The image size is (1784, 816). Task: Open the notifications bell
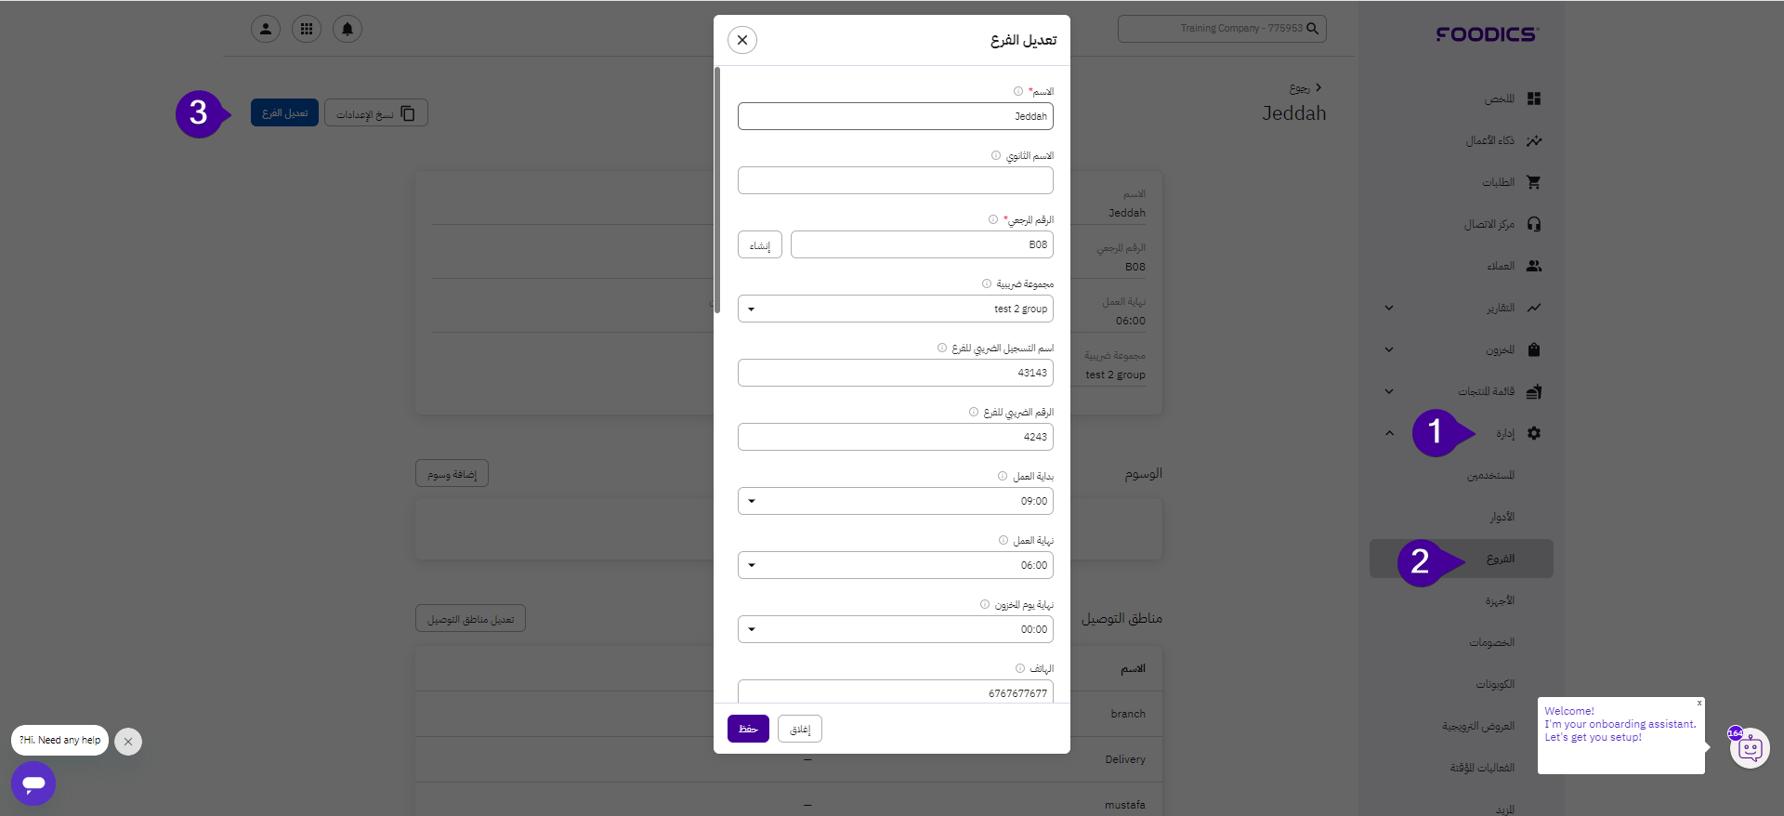[x=348, y=29]
